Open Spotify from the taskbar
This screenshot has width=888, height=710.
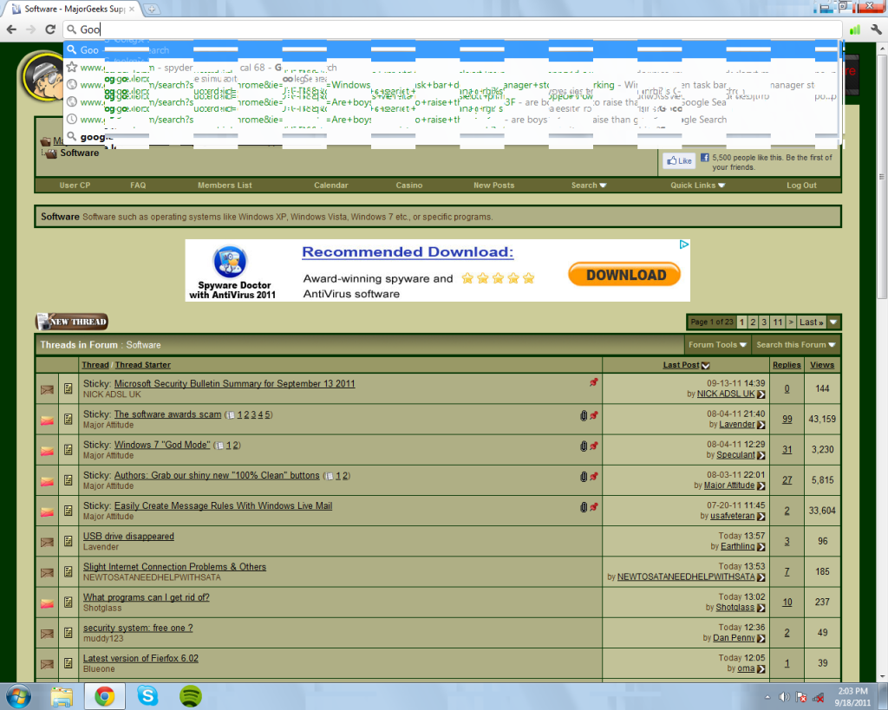191,695
